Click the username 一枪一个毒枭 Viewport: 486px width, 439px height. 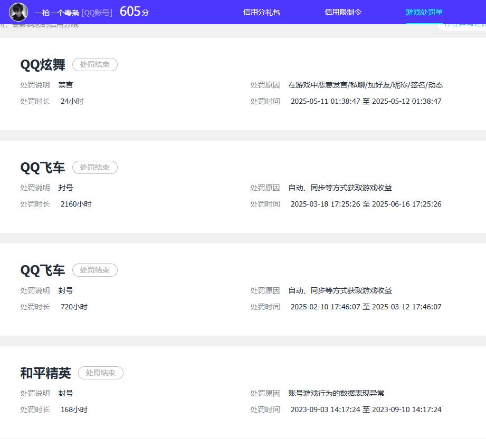(x=56, y=13)
